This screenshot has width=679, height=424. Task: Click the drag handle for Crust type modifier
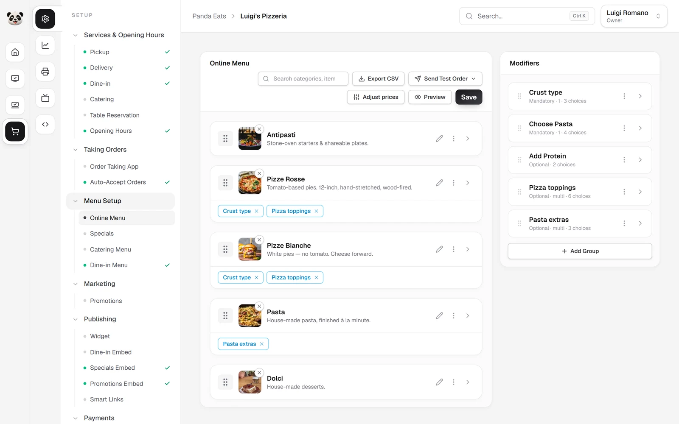coord(519,96)
